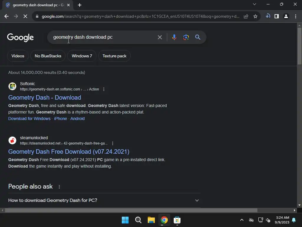Open the 'Geometry Dash - Download' result
Image resolution: width=302 pixels, height=227 pixels.
click(x=45, y=98)
